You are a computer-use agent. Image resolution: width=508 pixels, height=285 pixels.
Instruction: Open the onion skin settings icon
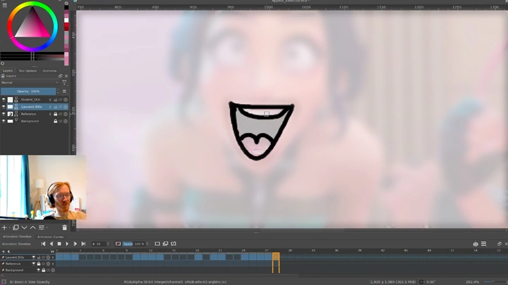pos(476,243)
